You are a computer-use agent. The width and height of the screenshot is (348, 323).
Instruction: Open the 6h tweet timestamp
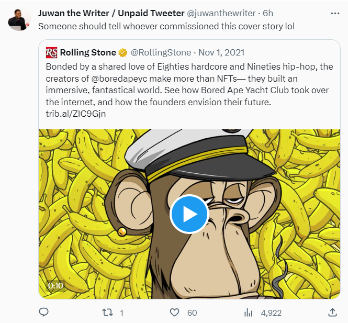click(x=268, y=13)
